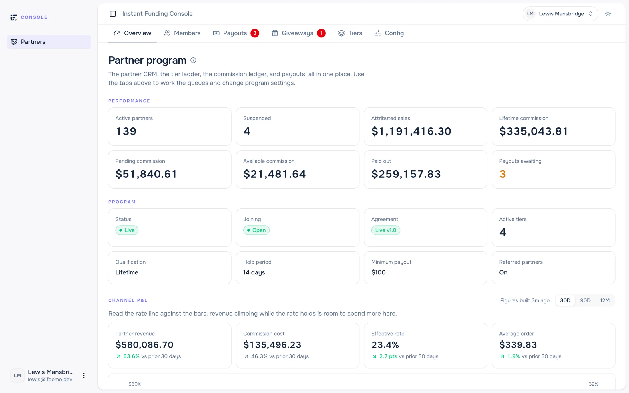Click the Hold period 14 days
The height and width of the screenshot is (393, 629).
pyautogui.click(x=254, y=272)
